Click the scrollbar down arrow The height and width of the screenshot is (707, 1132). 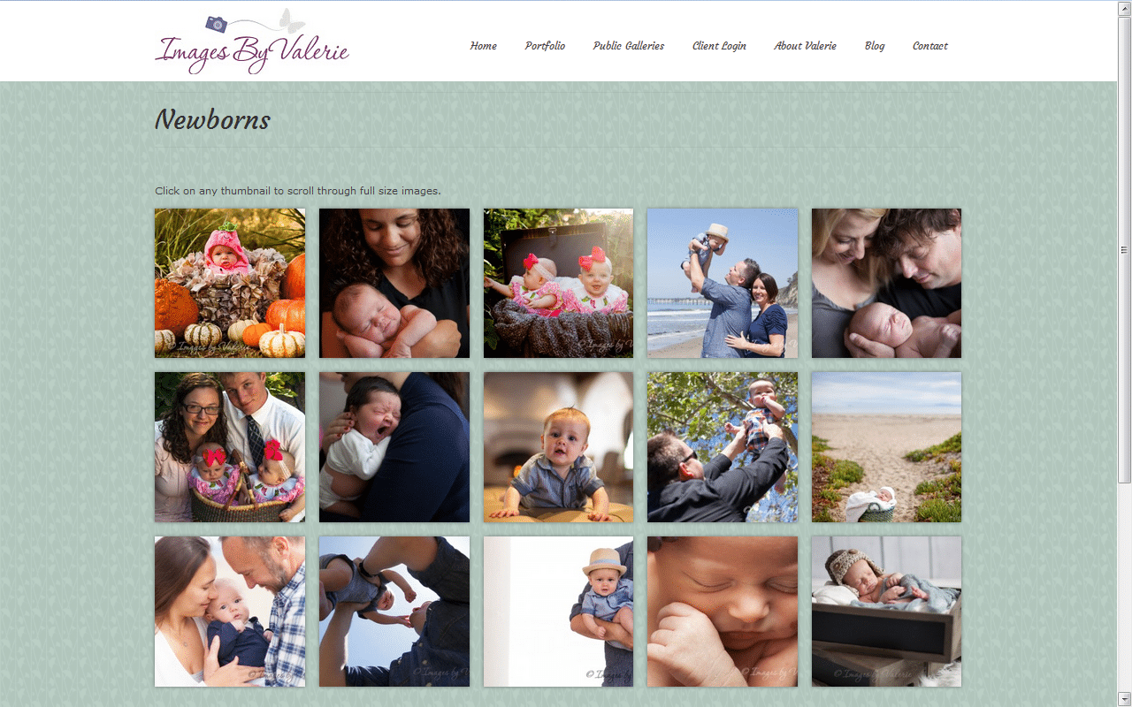(x=1124, y=698)
